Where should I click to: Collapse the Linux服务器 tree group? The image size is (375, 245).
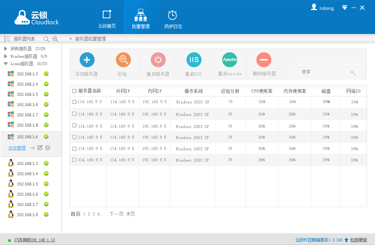click(x=6, y=64)
